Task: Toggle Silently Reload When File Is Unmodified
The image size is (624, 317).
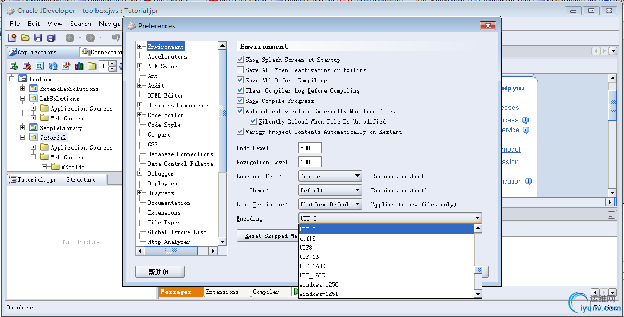Action: point(253,121)
